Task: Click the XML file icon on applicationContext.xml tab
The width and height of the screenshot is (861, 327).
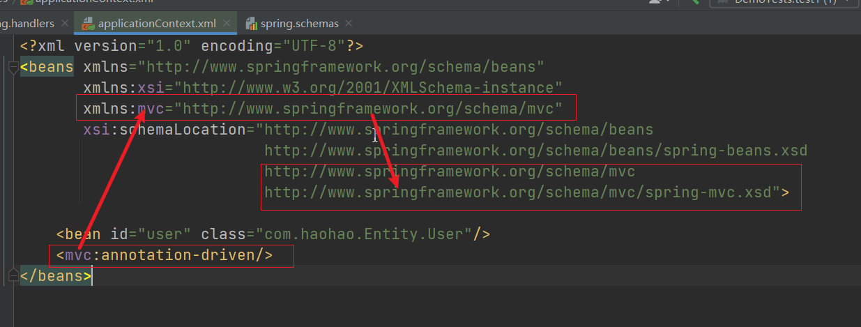Action: pos(88,23)
